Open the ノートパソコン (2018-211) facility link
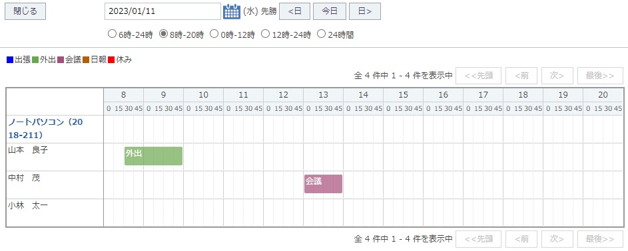 click(45, 129)
